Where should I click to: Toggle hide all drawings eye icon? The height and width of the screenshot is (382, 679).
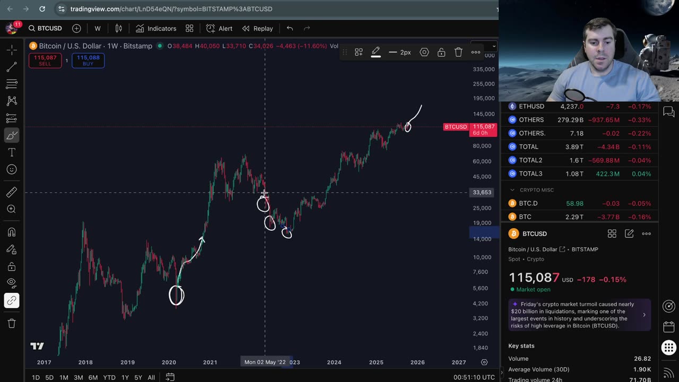(12, 283)
